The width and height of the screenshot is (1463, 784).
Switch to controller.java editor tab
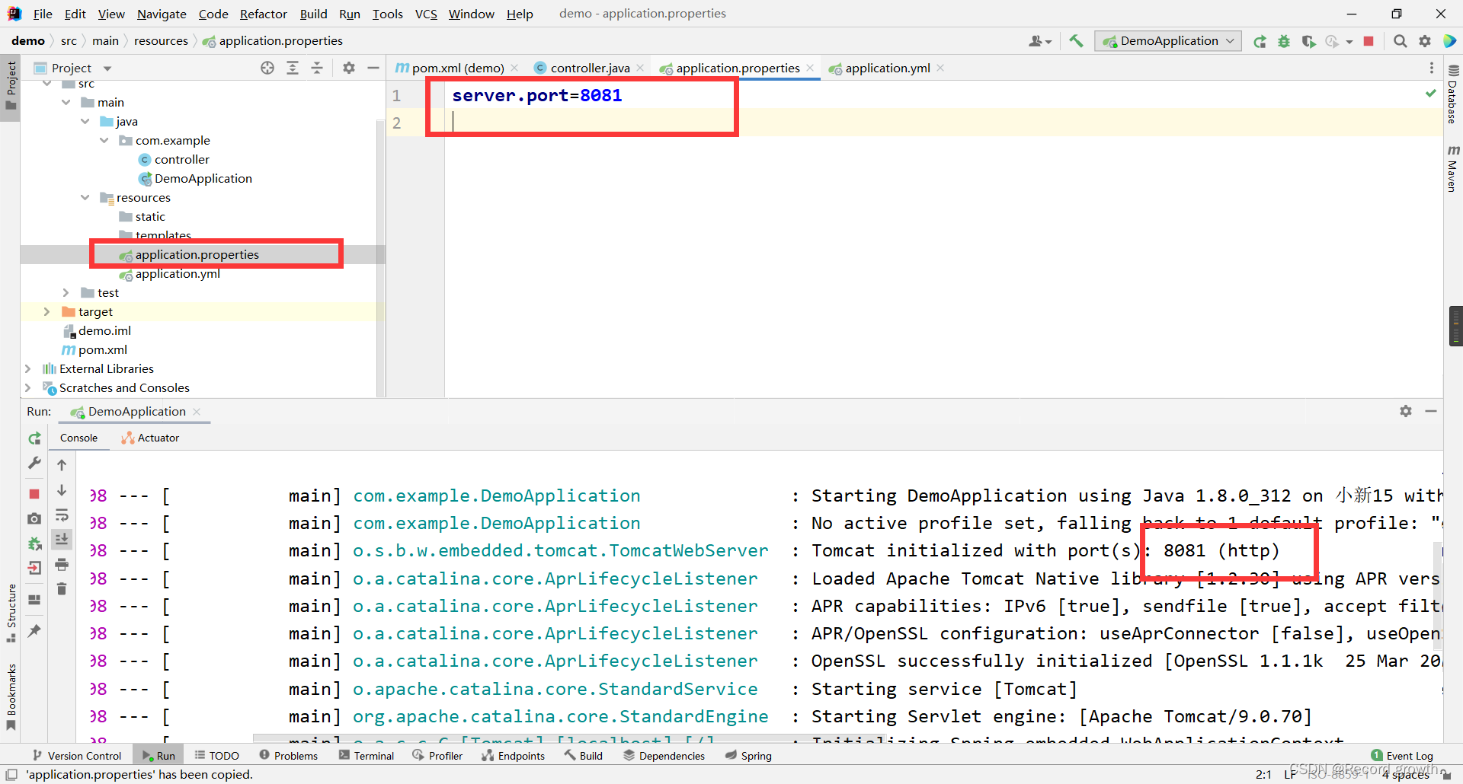[589, 68]
